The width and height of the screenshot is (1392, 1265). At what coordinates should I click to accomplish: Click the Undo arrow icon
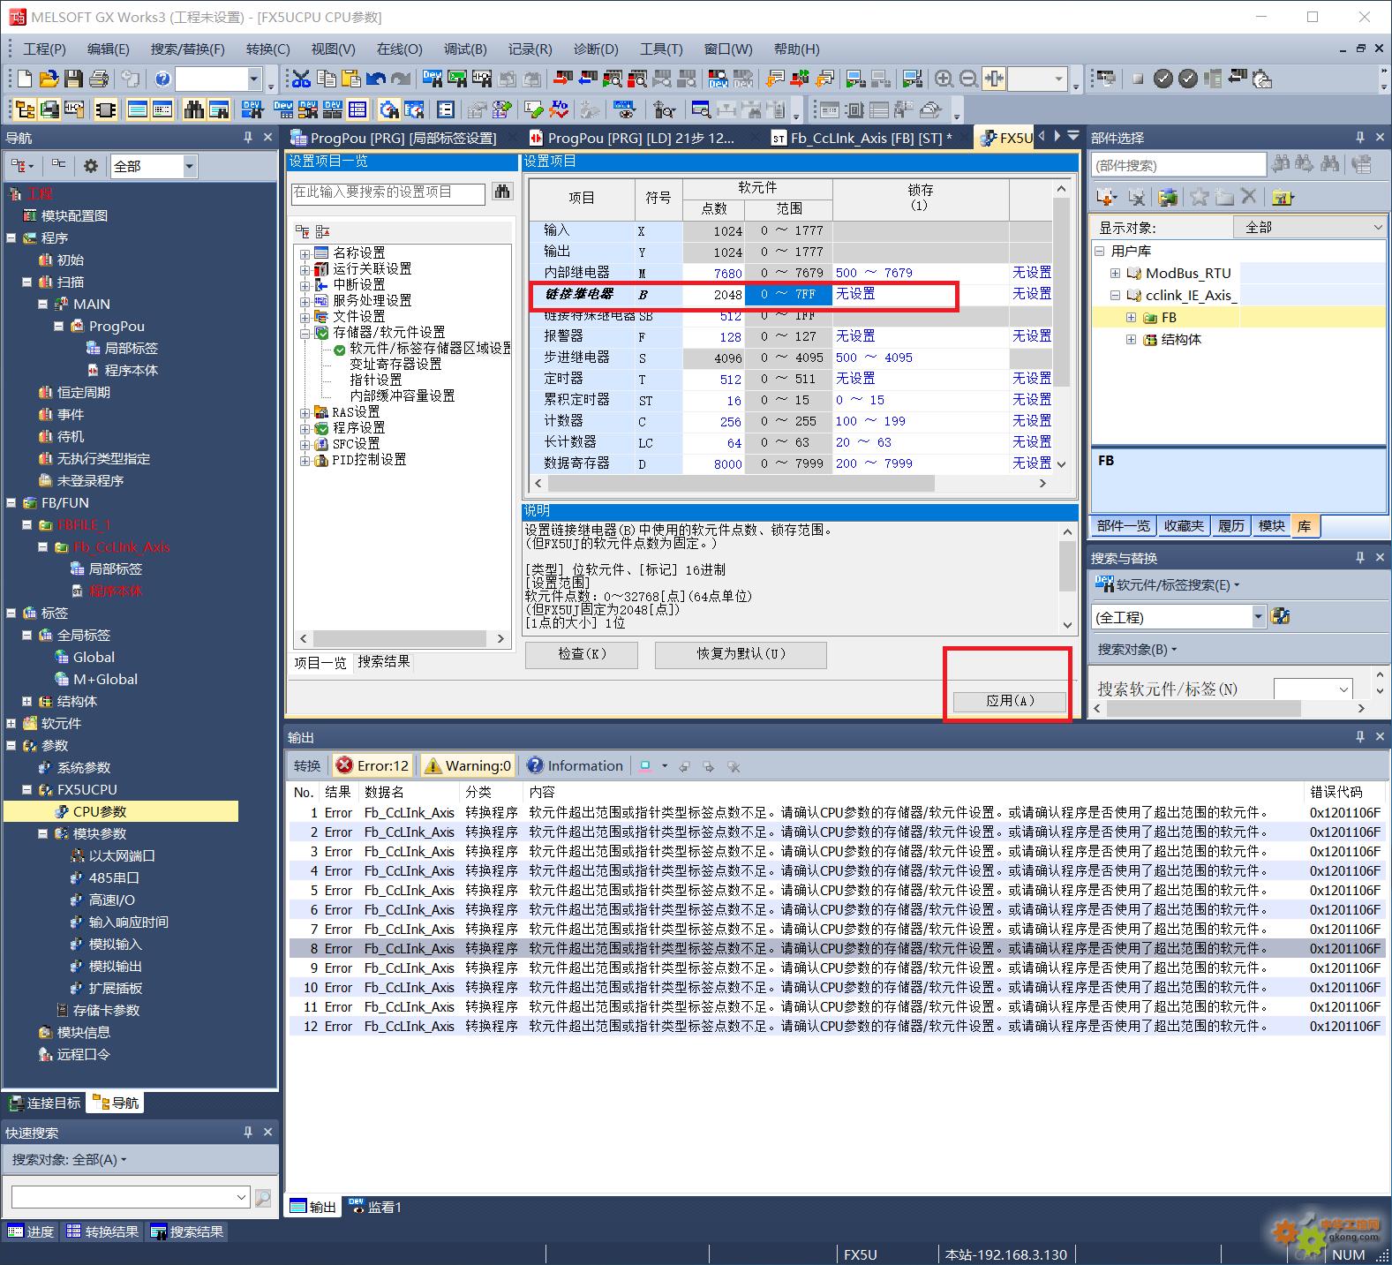(x=376, y=79)
